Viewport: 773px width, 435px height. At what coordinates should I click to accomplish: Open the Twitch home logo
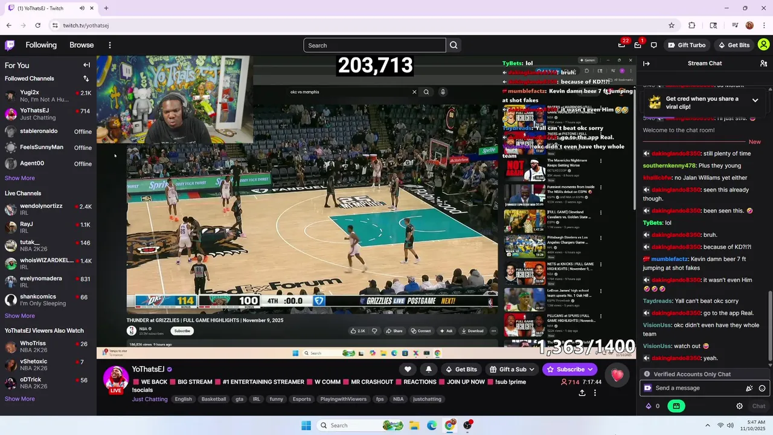pyautogui.click(x=10, y=45)
